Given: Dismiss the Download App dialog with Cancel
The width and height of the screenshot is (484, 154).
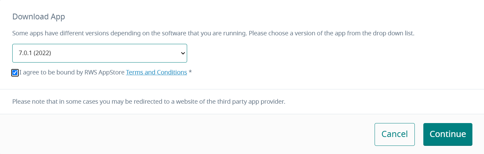Looking at the screenshot, I should [x=394, y=134].
